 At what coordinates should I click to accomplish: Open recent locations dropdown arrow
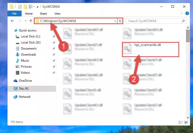(x=26, y=21)
